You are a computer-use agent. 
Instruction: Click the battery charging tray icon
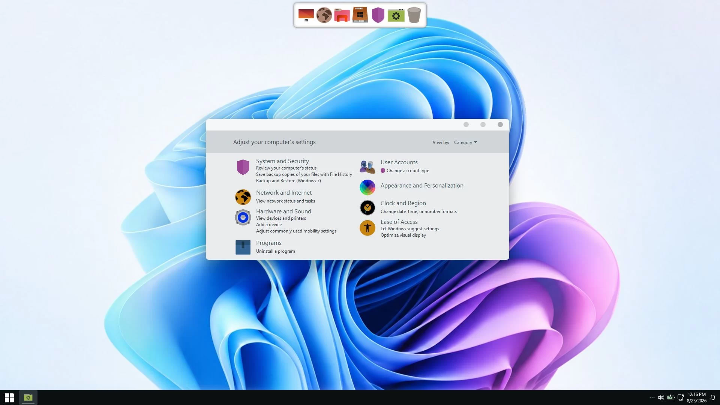(671, 397)
